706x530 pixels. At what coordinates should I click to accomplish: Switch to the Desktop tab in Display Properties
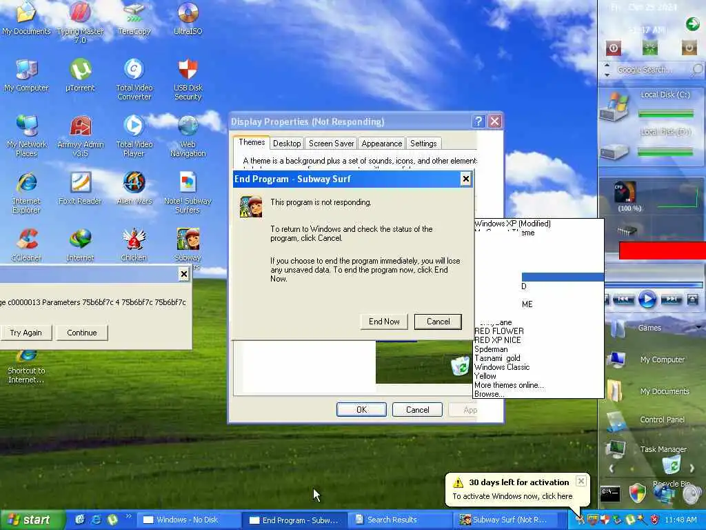point(287,144)
